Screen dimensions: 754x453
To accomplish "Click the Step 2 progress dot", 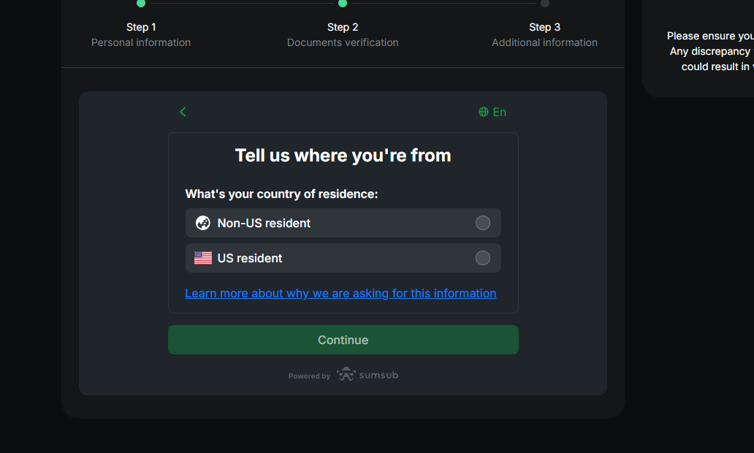I will click(343, 4).
